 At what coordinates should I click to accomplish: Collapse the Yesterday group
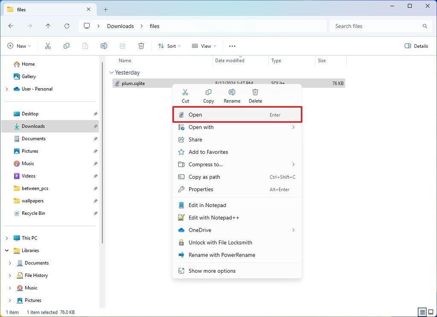pos(112,72)
